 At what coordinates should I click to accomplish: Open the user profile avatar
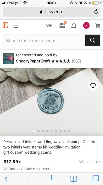(x=86, y=26)
